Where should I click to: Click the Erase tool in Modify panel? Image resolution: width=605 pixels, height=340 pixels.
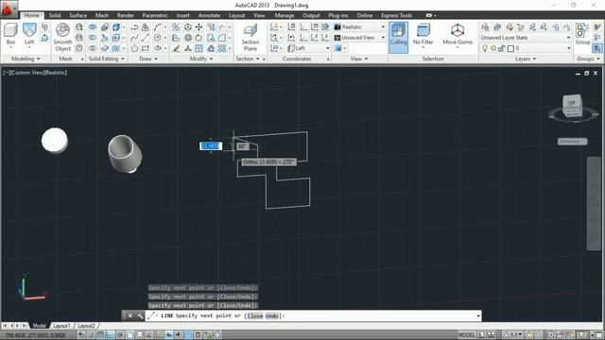click(176, 48)
